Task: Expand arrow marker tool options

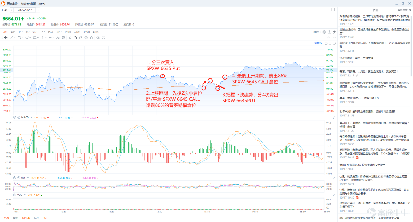Action: 53,38
